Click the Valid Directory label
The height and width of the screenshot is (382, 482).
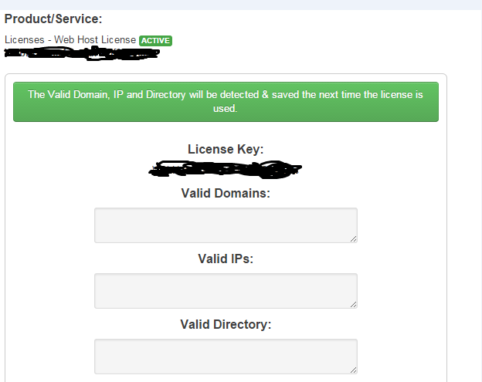pyautogui.click(x=226, y=324)
